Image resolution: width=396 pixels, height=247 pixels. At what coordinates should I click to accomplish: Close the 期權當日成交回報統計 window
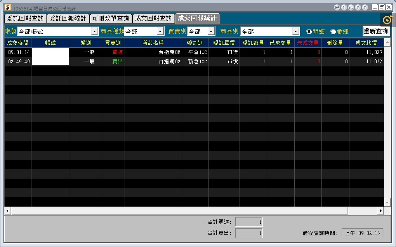coord(389,7)
